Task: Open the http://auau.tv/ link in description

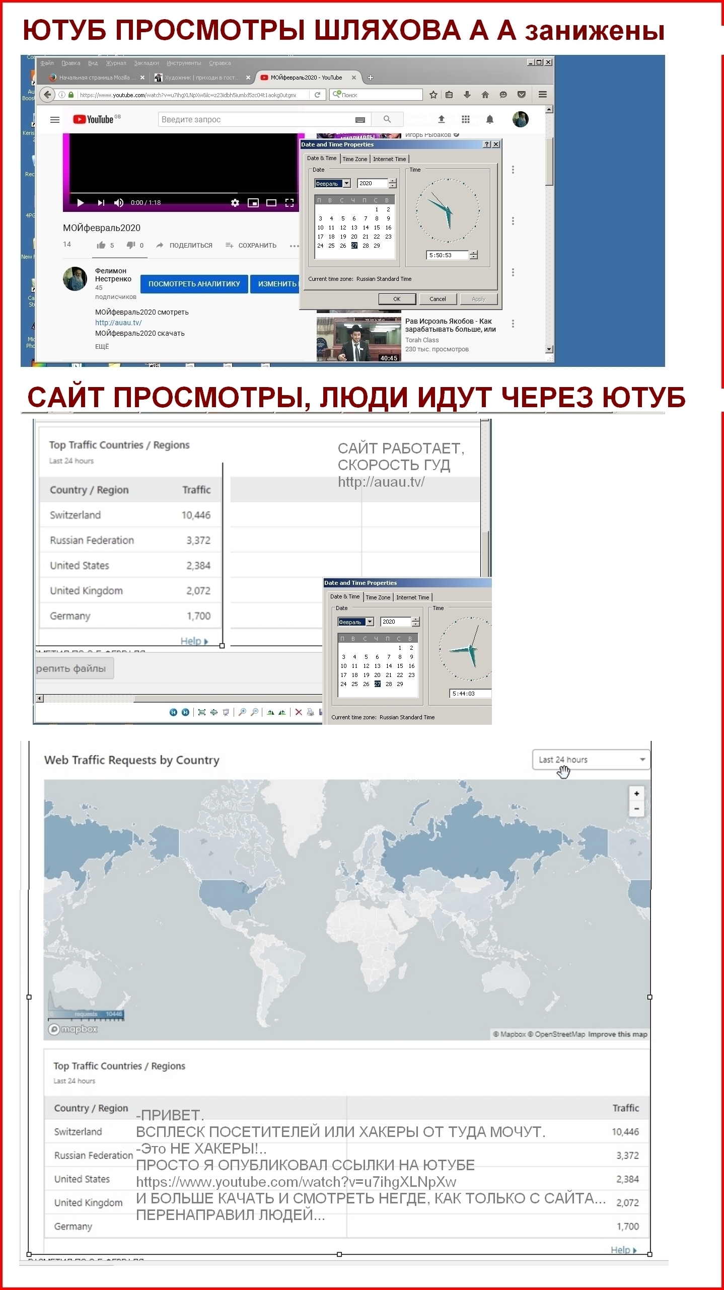Action: tap(118, 323)
